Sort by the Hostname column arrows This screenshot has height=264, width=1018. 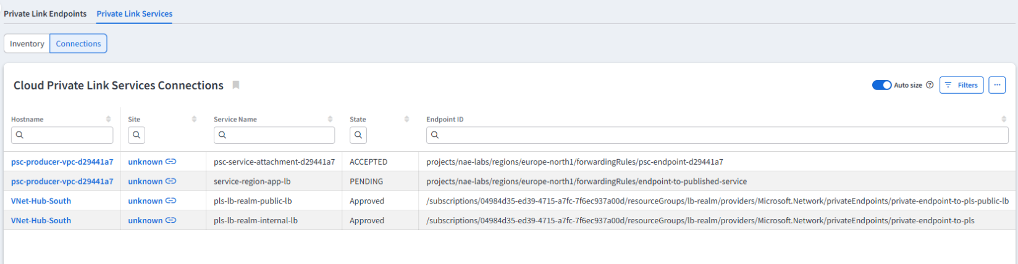click(x=109, y=119)
